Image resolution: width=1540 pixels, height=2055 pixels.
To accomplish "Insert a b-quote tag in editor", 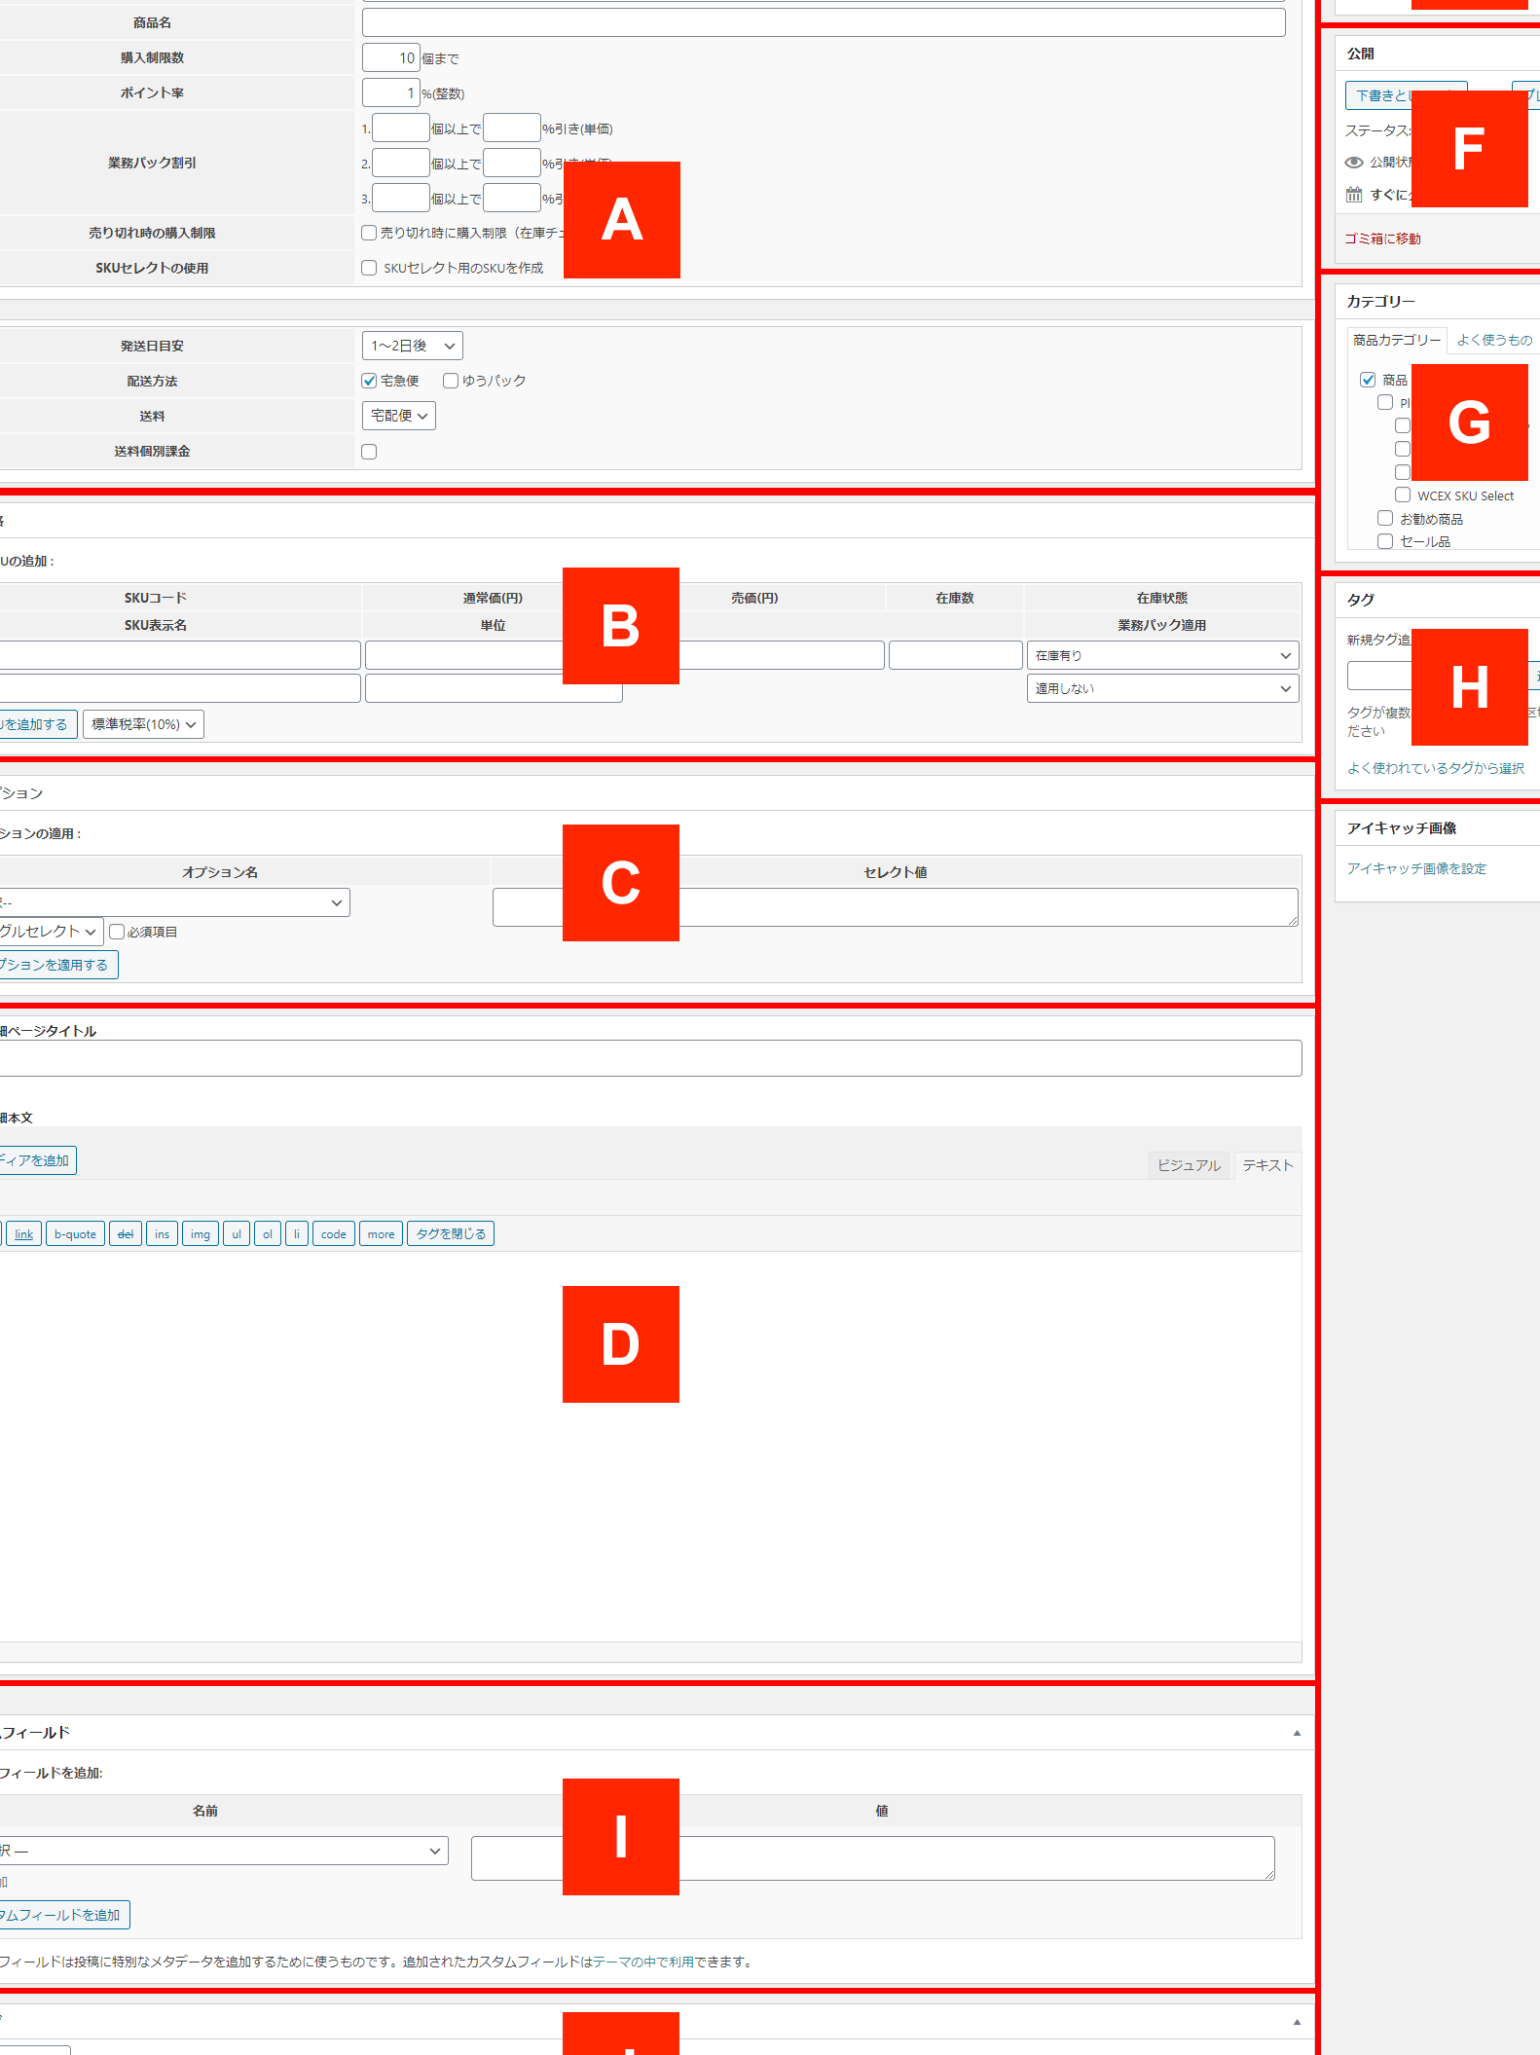I will pos(75,1234).
